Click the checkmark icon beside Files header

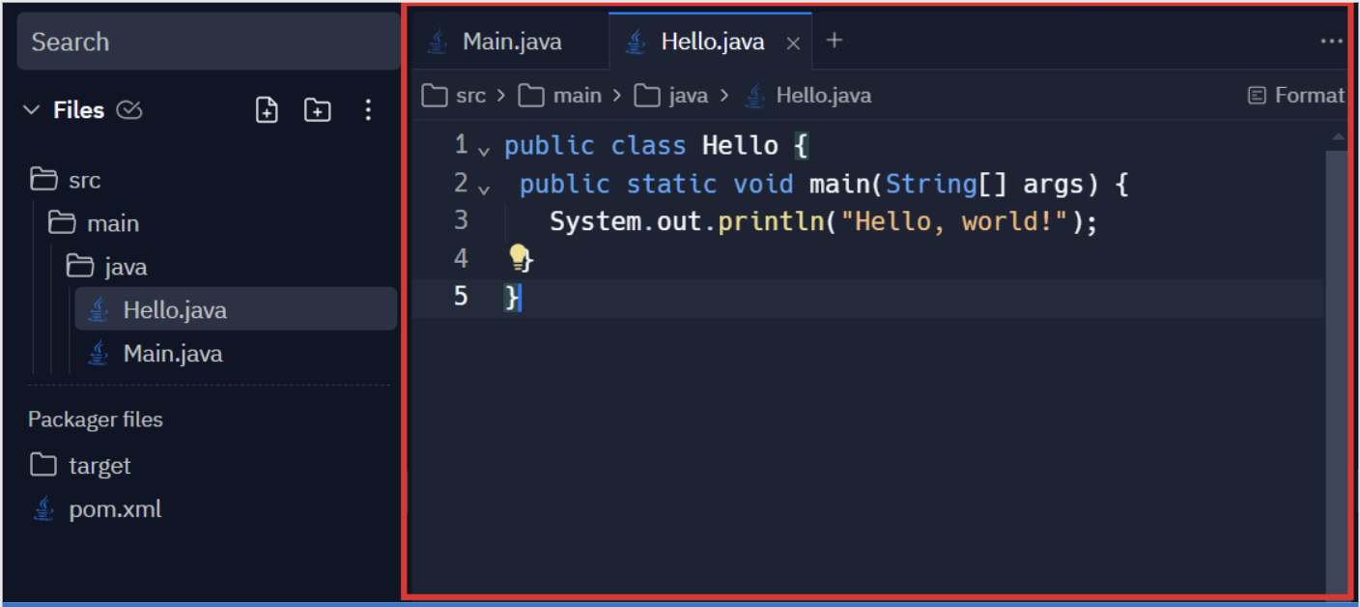click(x=130, y=109)
